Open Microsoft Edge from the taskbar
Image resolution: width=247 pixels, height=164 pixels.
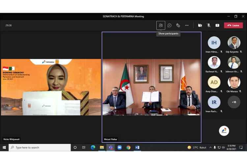(93, 148)
